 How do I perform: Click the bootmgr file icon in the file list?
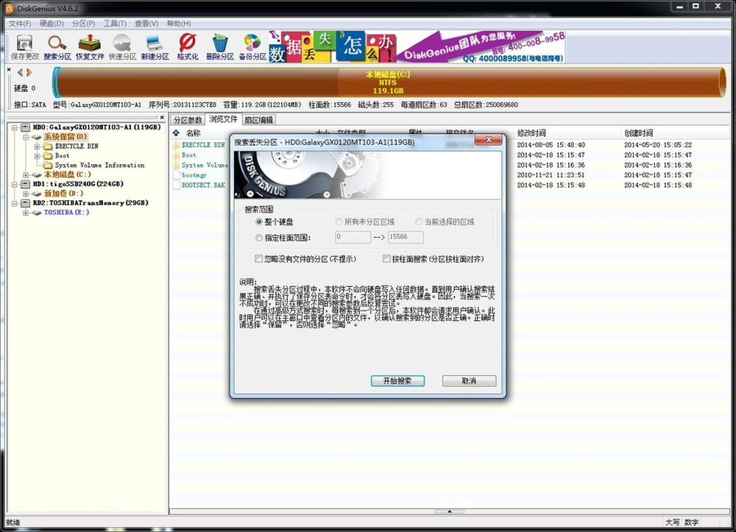point(177,175)
